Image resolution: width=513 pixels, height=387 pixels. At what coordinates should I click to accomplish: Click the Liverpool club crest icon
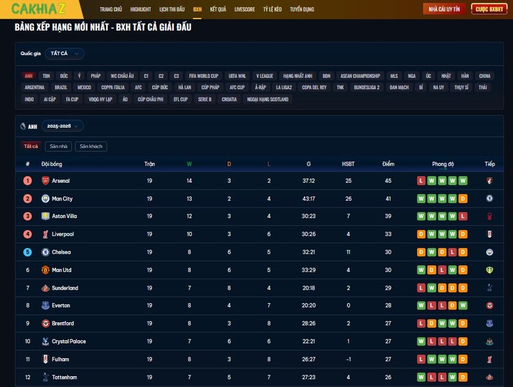[46, 235]
